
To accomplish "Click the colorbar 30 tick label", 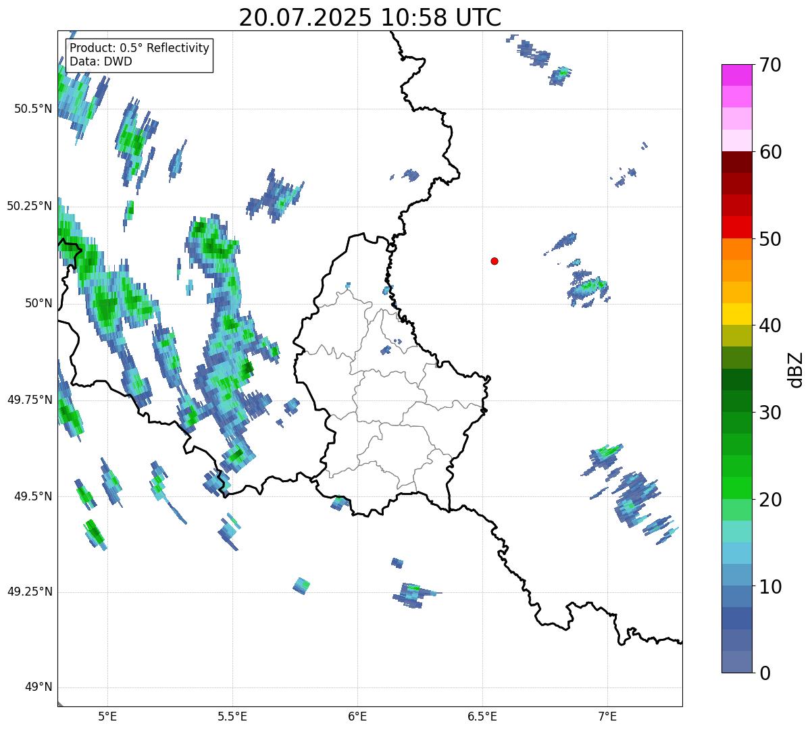I will [x=770, y=413].
